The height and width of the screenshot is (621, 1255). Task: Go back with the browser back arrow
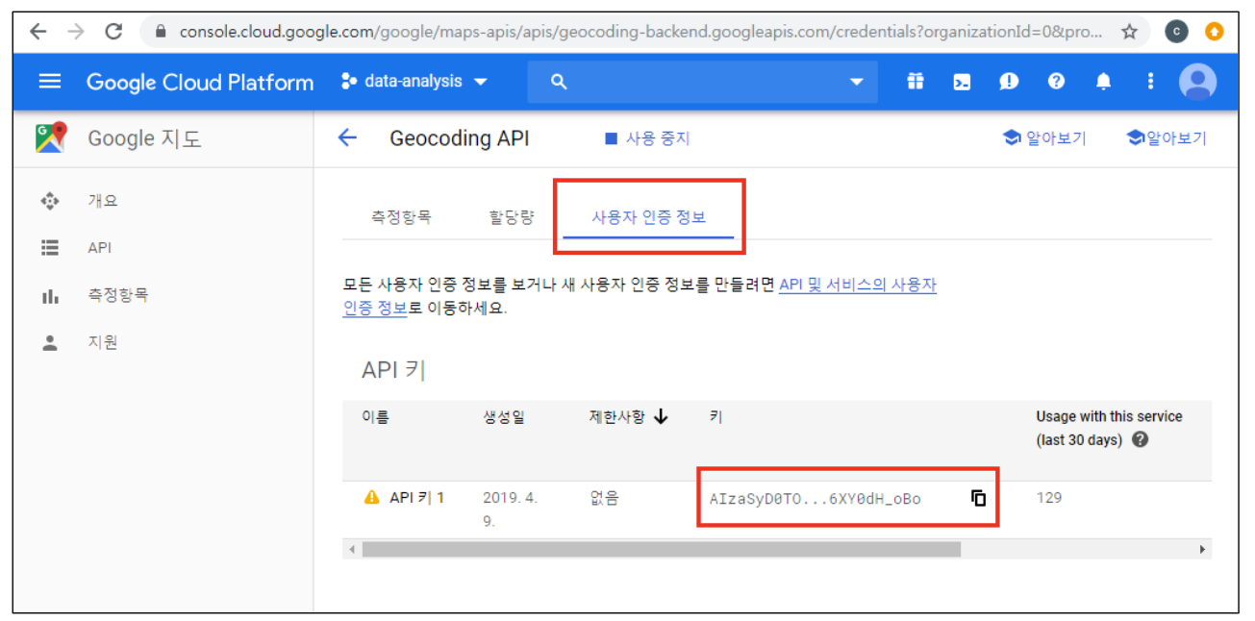[38, 32]
